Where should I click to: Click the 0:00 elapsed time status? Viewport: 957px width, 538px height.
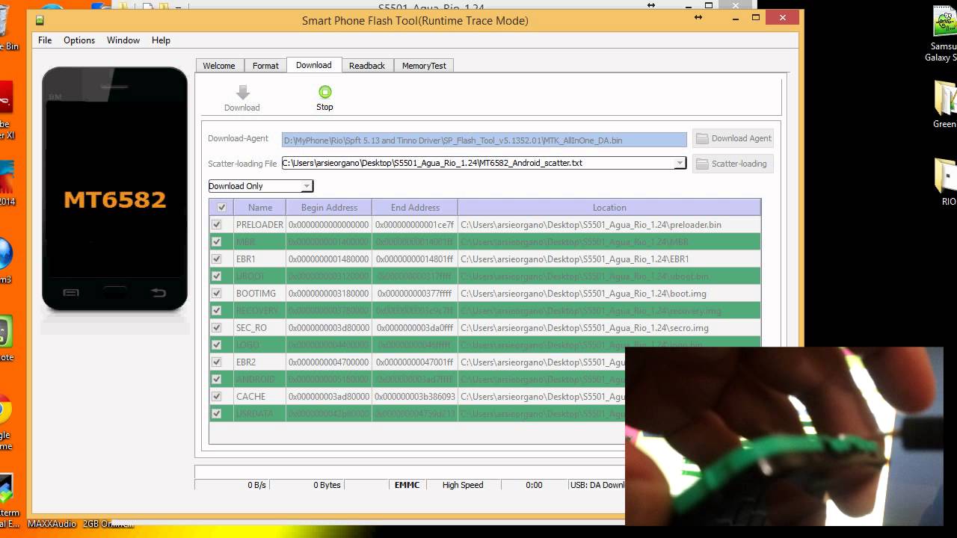pos(534,485)
